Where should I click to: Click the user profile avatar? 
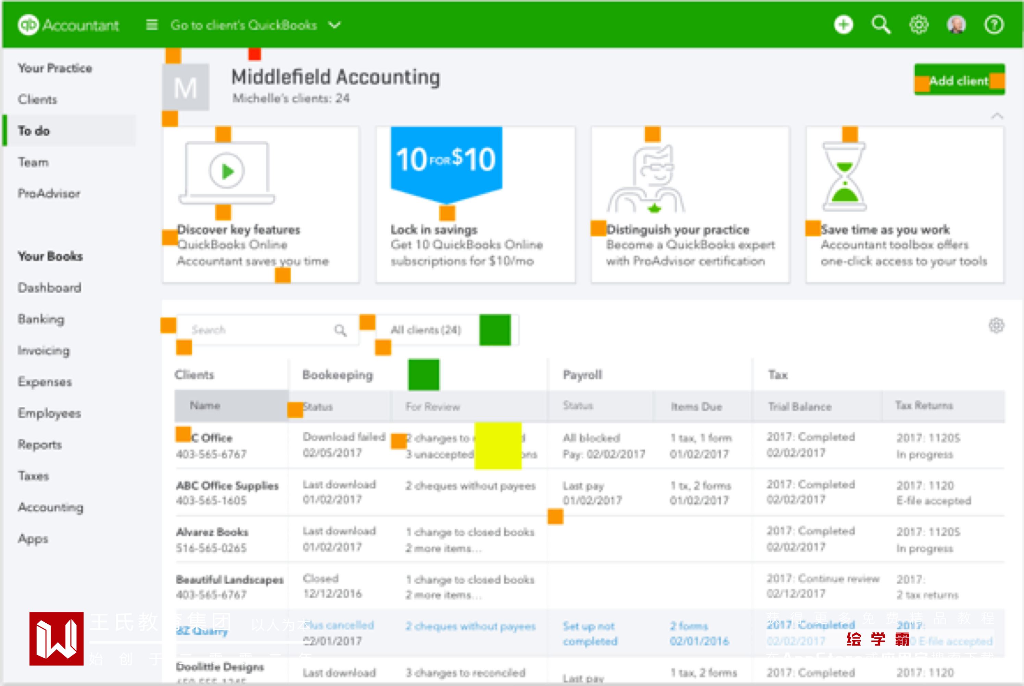point(956,25)
